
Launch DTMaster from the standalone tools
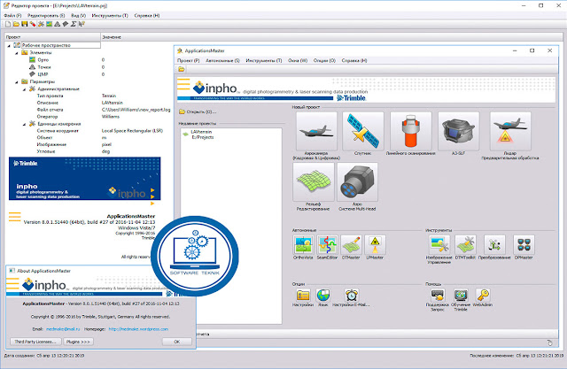351,244
